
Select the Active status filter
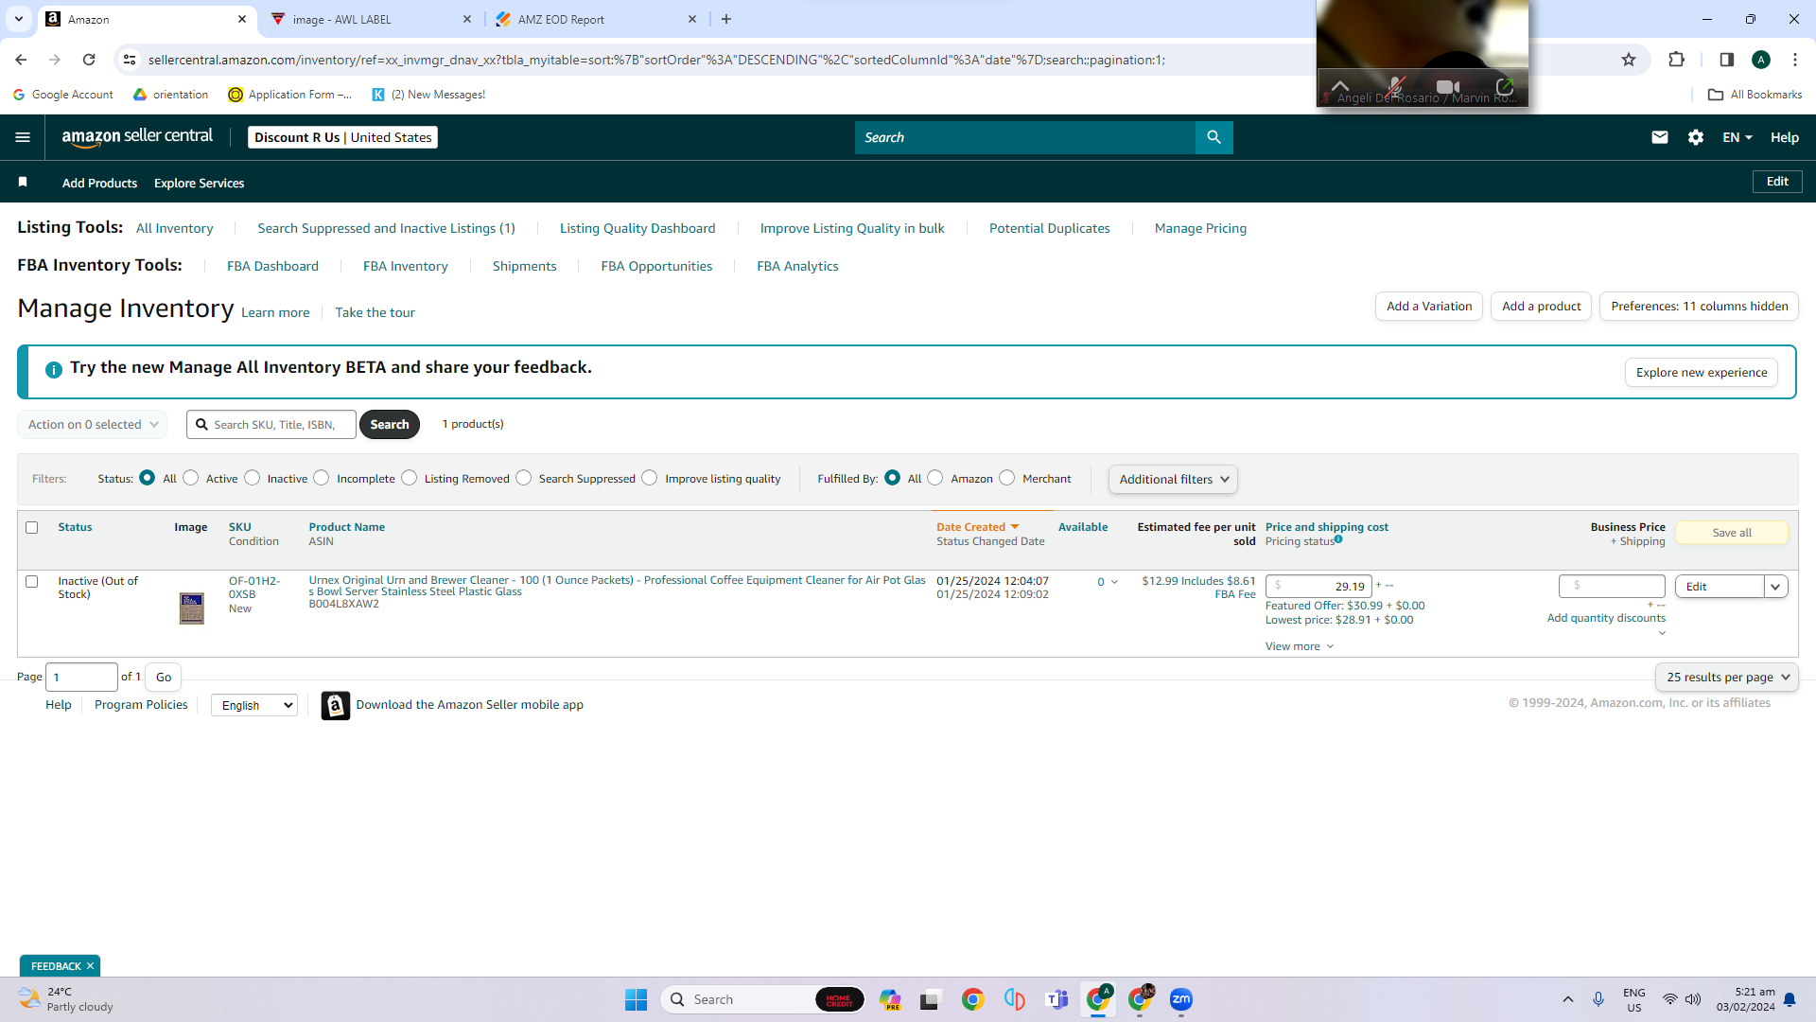[x=191, y=478]
